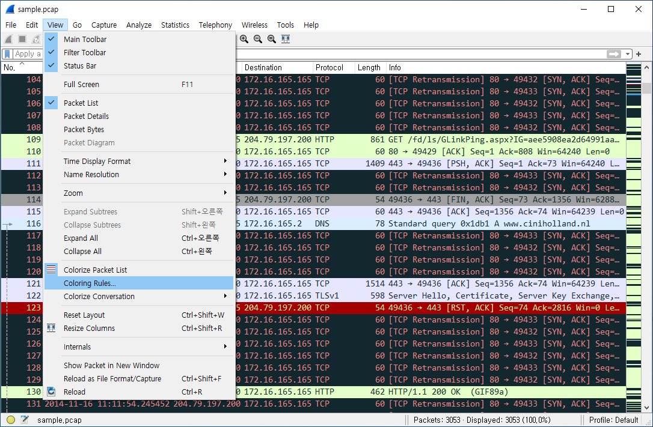Open the Statistics menu
653x427 pixels.
pos(175,25)
